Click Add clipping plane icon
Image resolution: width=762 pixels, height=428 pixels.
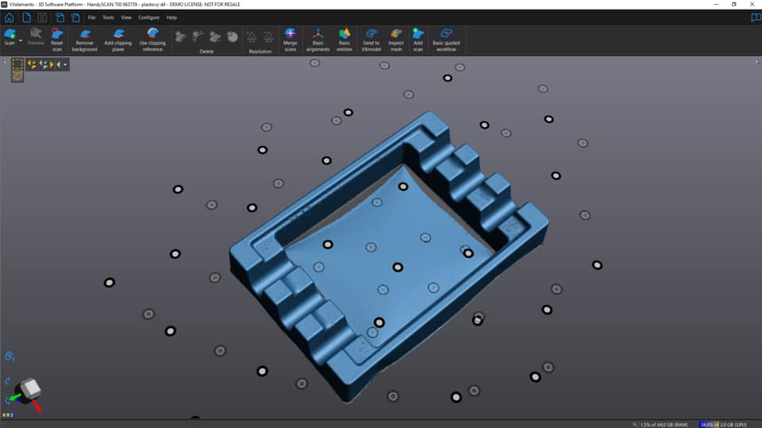118,40
